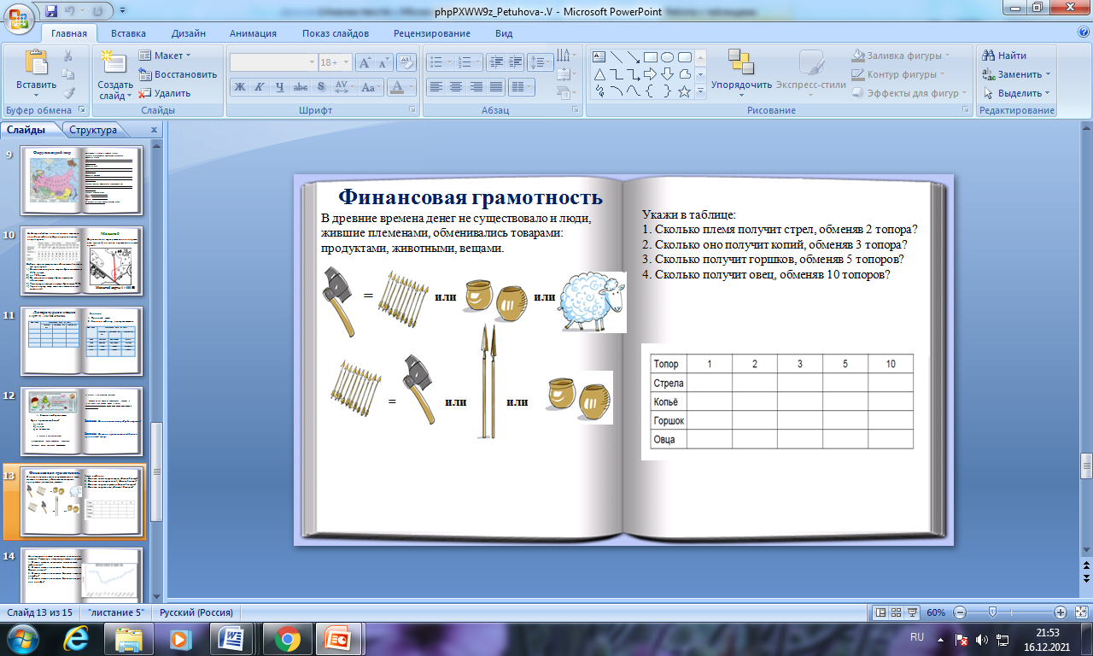Select the star shape in shapes gallery
1093x656 pixels.
click(684, 92)
